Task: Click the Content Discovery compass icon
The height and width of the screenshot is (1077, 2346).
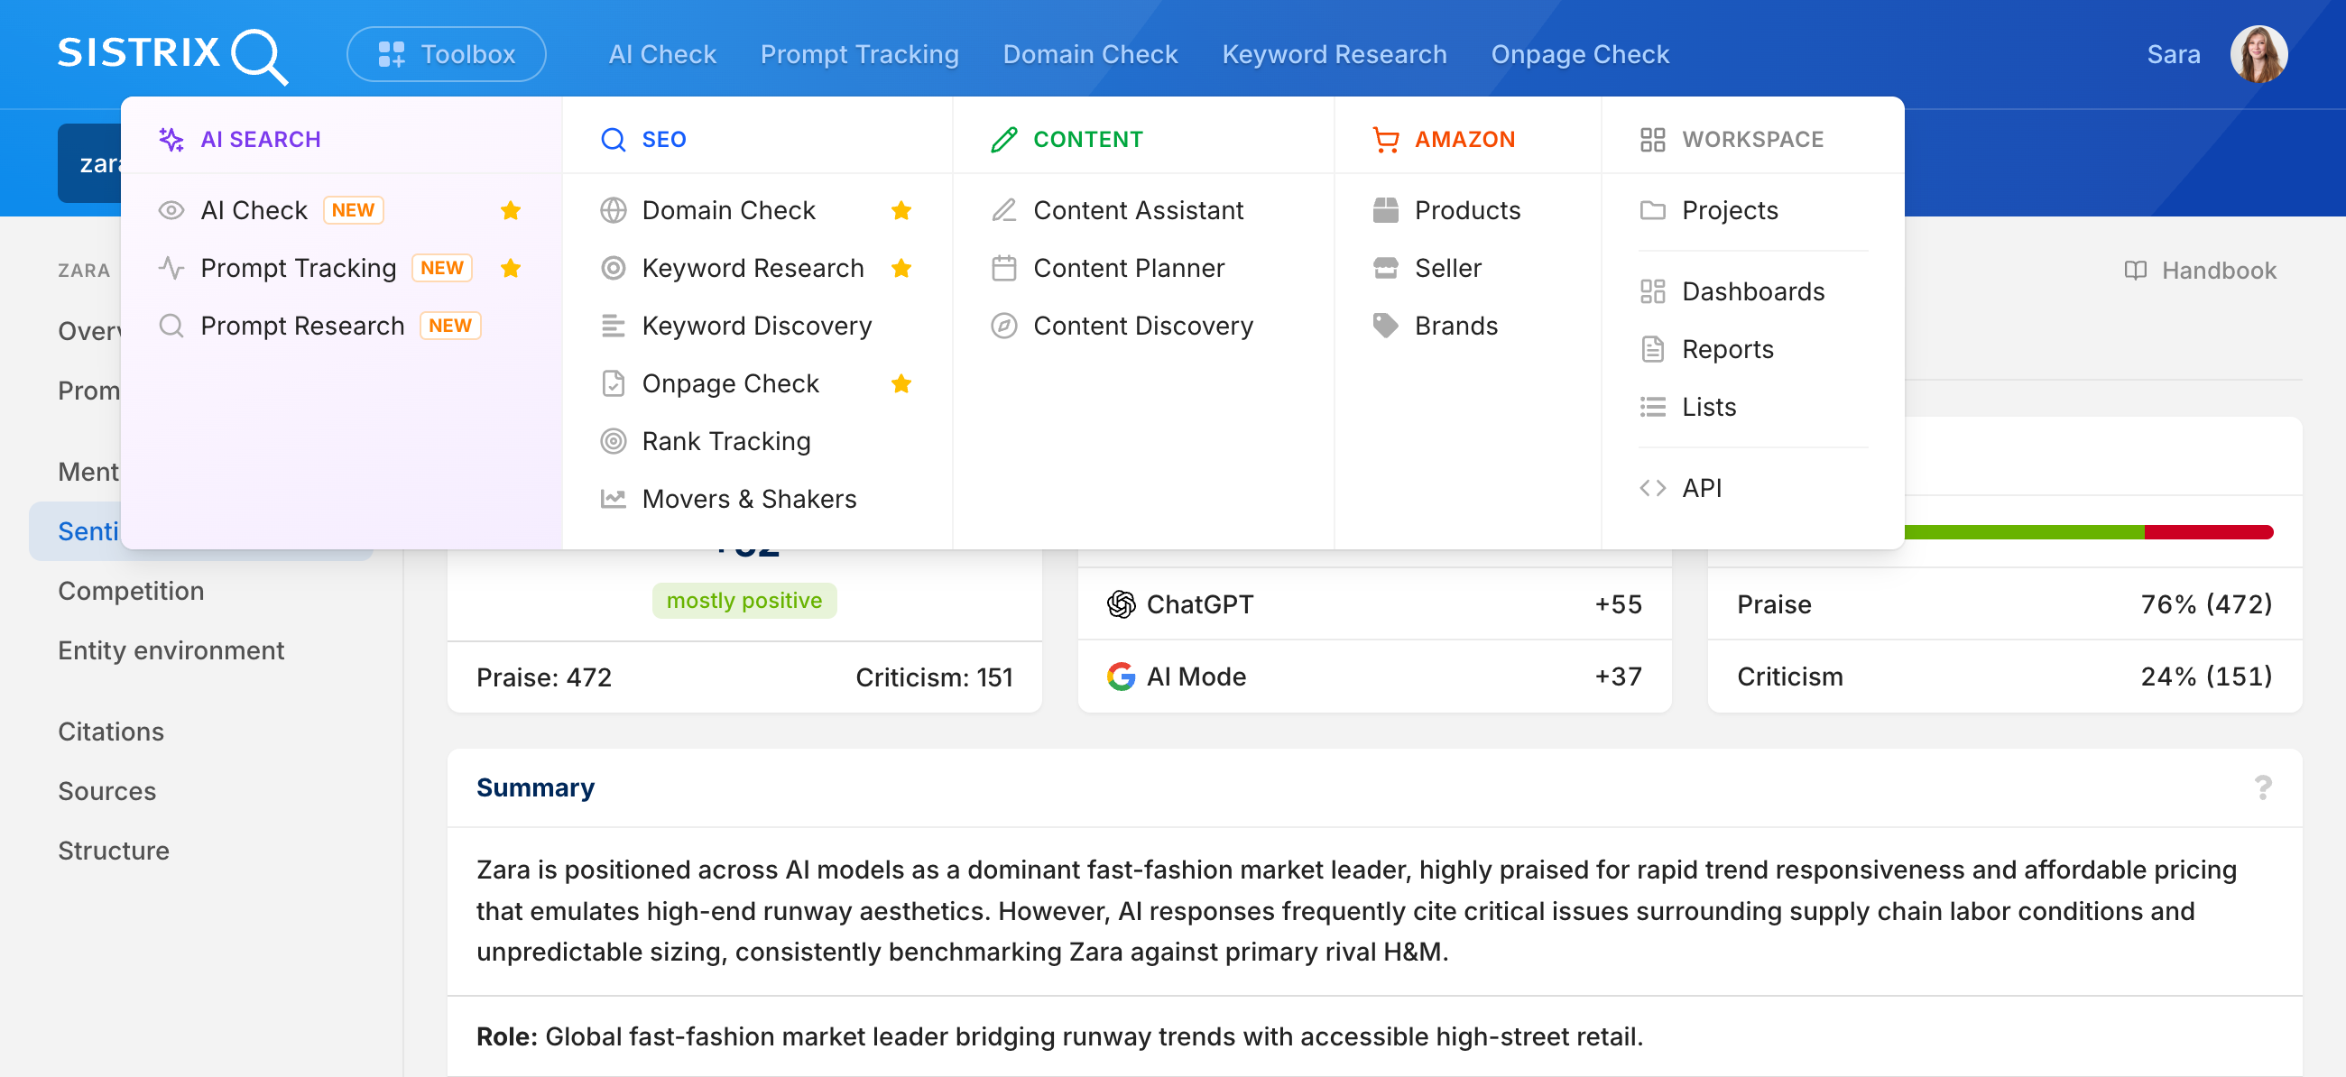Action: [x=1004, y=326]
